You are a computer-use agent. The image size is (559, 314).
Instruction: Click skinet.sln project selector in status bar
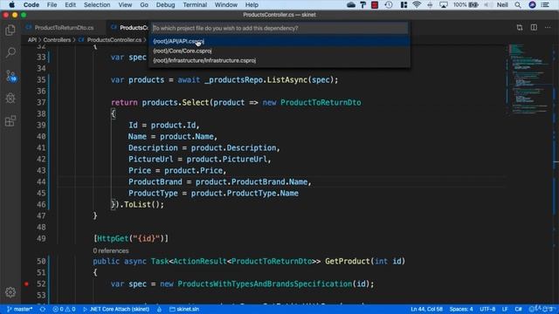click(184, 309)
